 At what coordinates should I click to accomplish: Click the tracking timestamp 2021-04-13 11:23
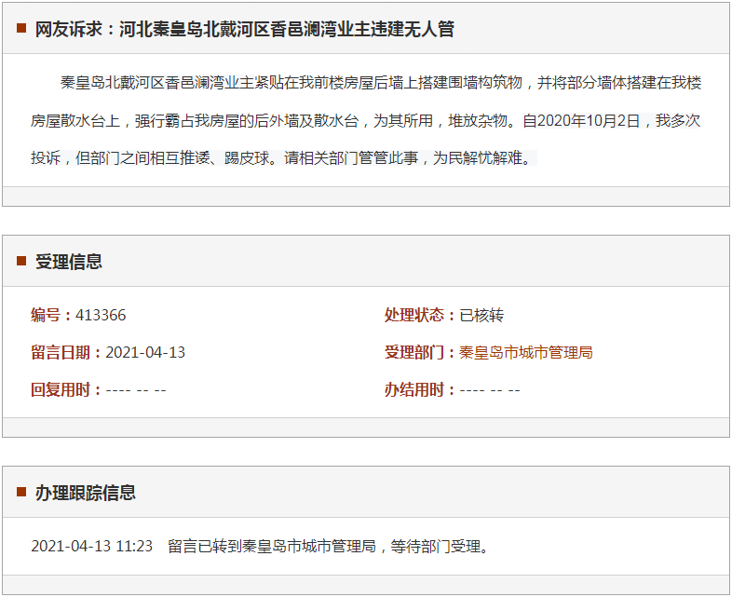[91, 546]
